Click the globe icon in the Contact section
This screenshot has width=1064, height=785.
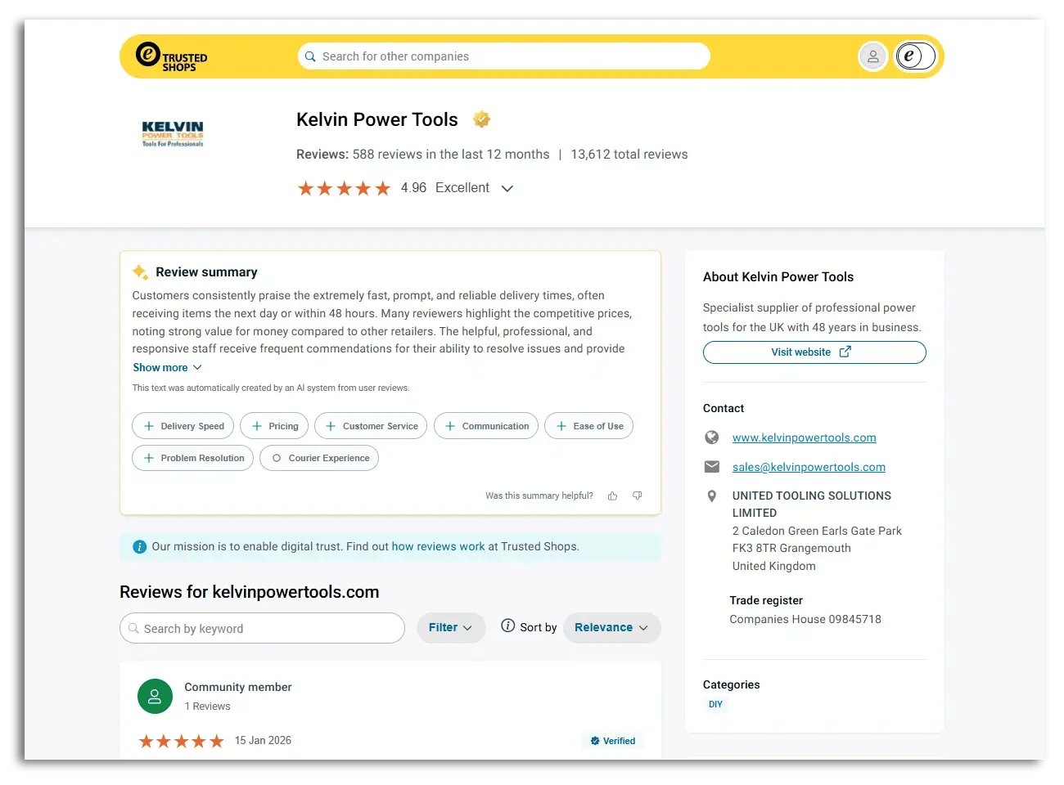pyautogui.click(x=711, y=437)
